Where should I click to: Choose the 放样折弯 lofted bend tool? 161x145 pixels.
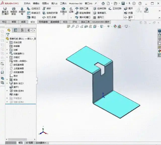click(22, 11)
